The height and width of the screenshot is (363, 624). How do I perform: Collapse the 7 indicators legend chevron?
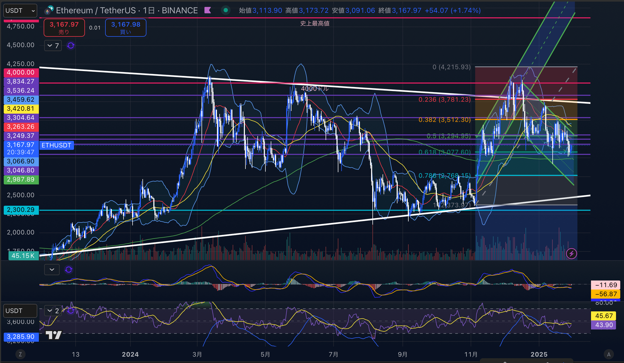[50, 46]
